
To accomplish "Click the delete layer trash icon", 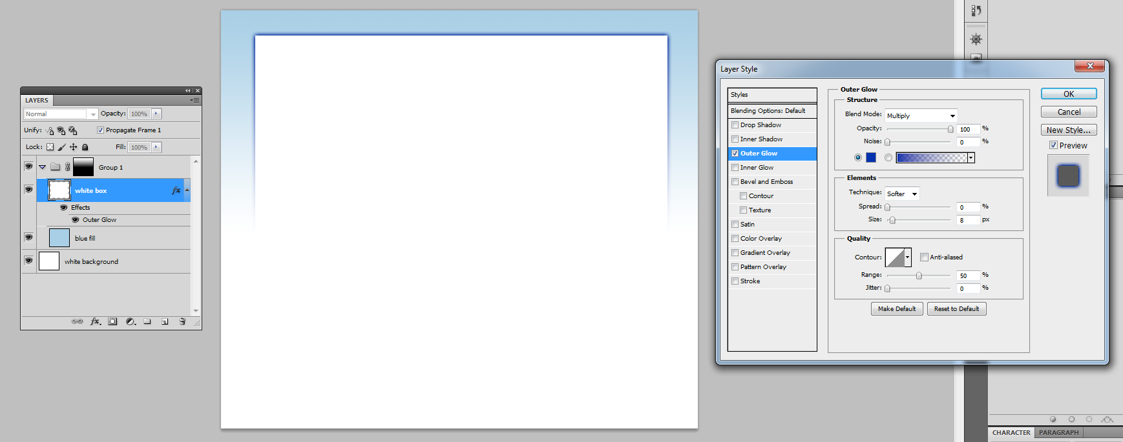I will [182, 321].
